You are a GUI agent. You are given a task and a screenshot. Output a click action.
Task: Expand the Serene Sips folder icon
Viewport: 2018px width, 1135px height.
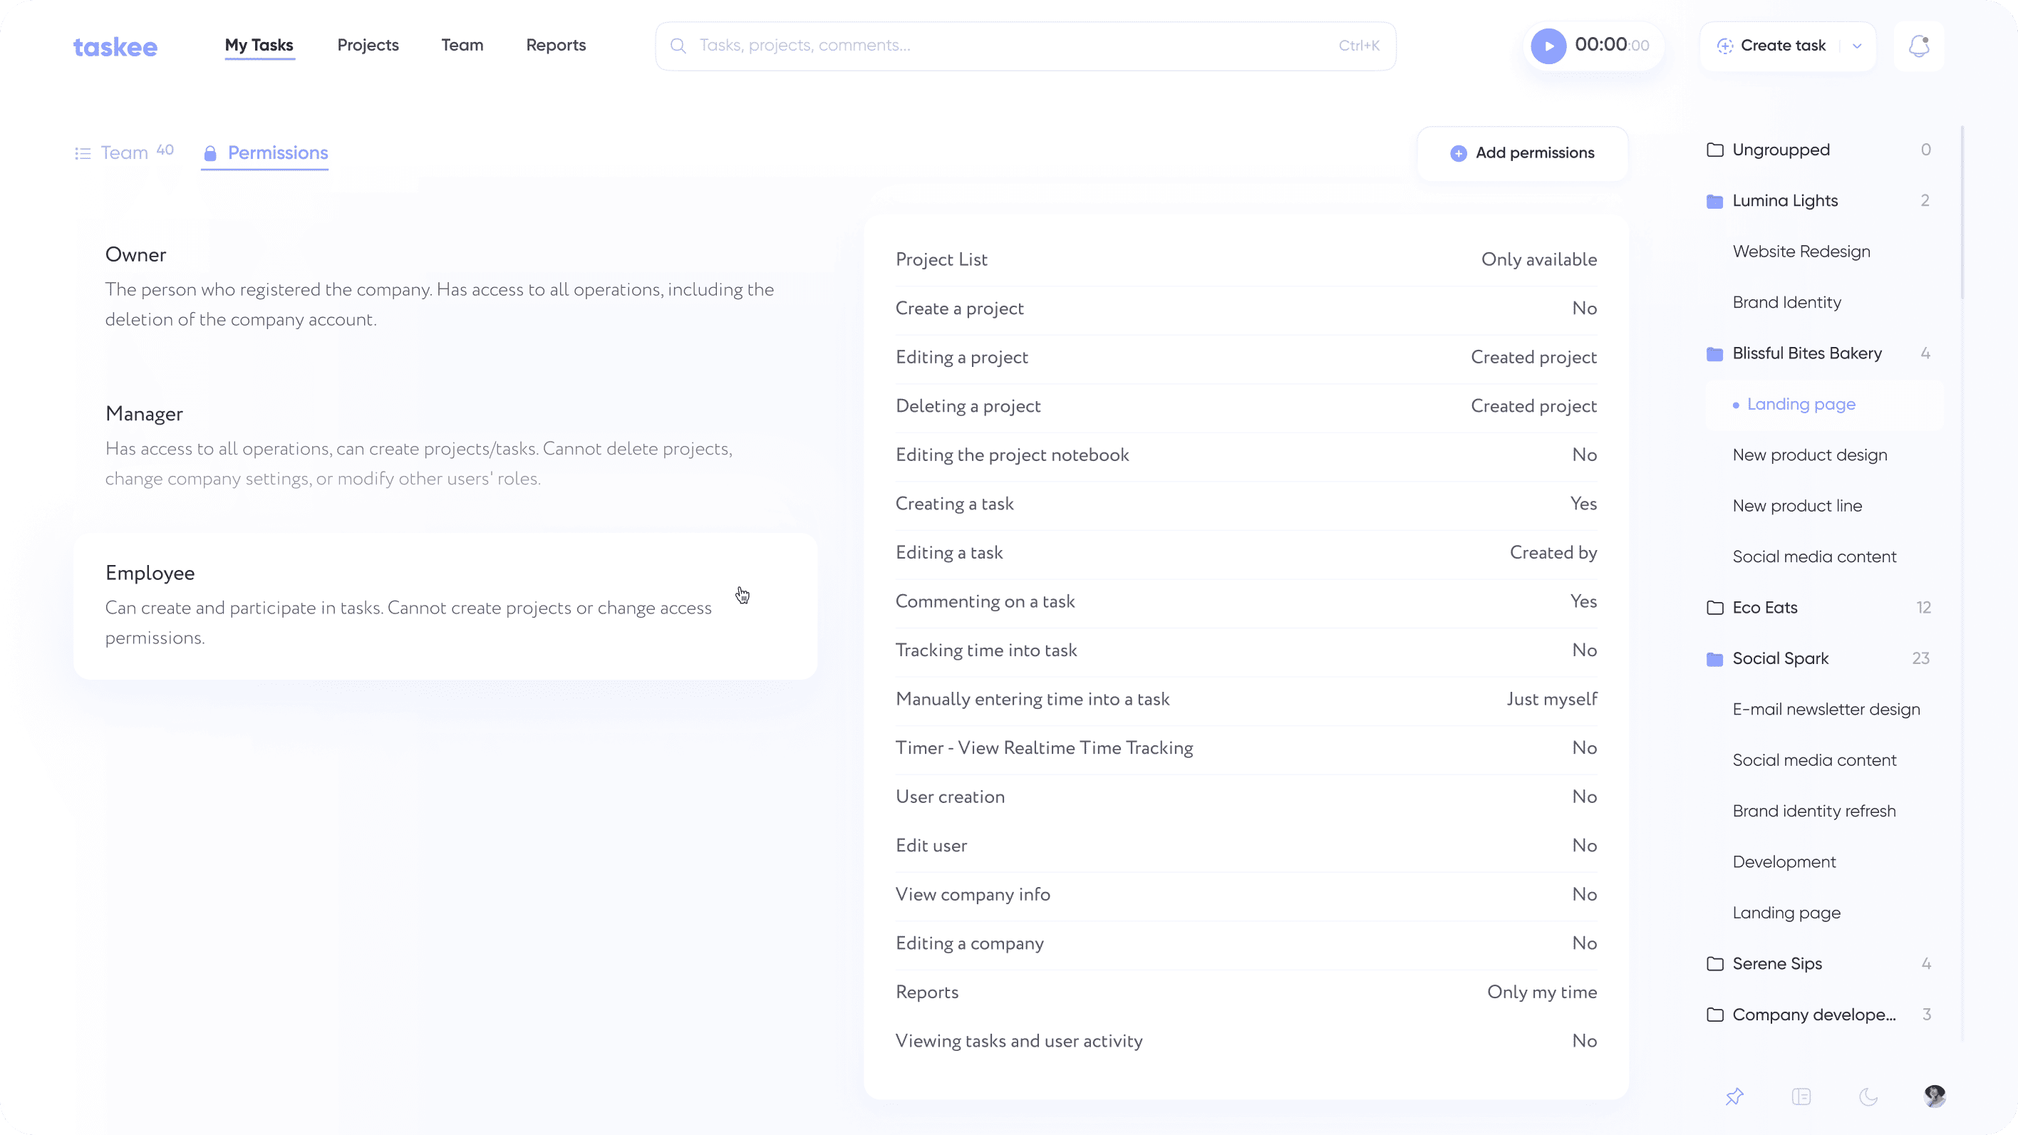pyautogui.click(x=1715, y=964)
